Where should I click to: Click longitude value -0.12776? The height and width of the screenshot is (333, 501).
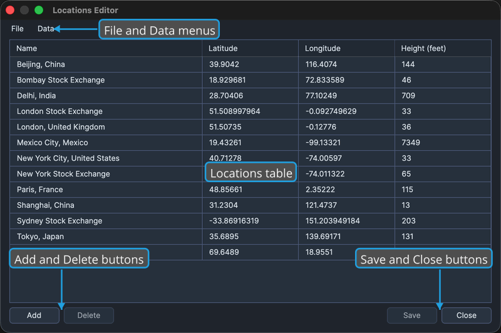point(321,127)
